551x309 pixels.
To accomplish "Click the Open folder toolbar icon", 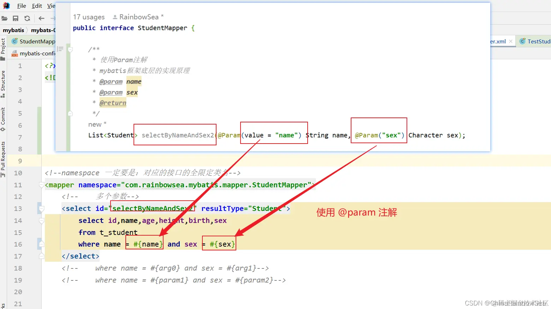I will (x=5, y=18).
